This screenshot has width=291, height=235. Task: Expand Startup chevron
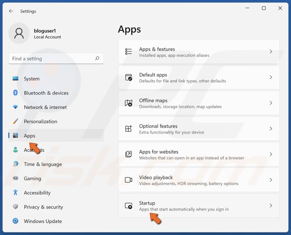point(271,206)
